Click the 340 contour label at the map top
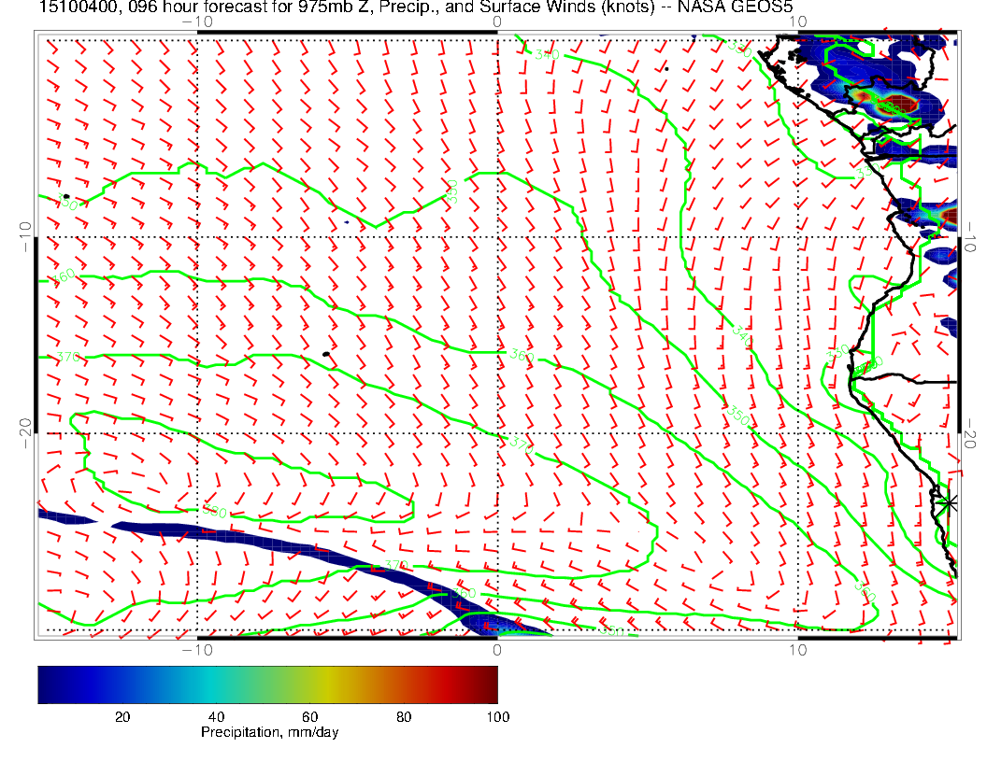The image size is (987, 762). (x=547, y=55)
